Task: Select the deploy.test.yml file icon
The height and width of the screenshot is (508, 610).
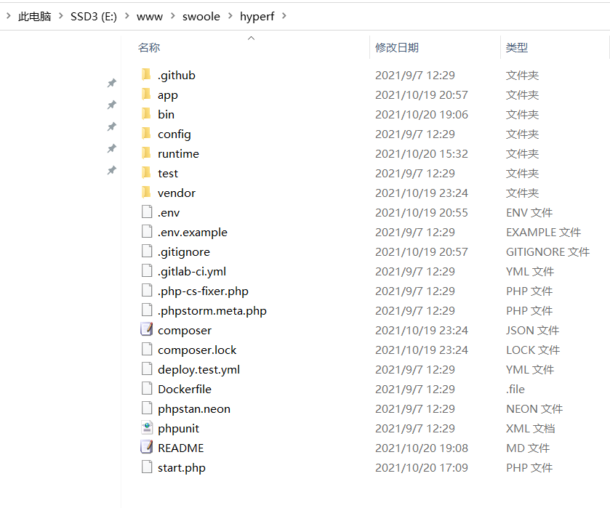Action: 147,368
